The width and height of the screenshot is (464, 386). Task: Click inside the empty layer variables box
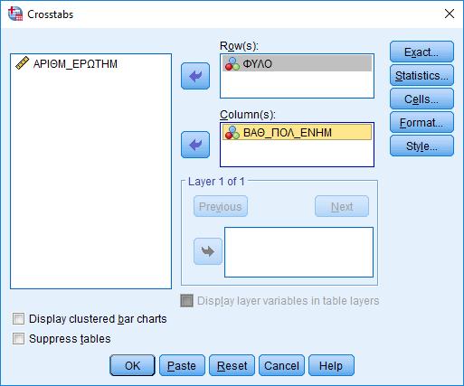pyautogui.click(x=298, y=252)
